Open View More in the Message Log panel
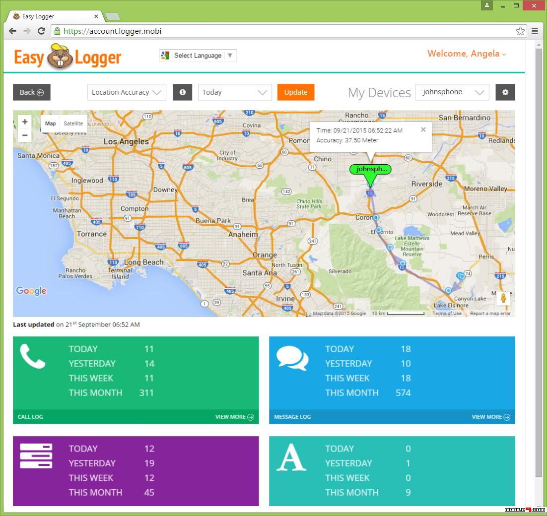The height and width of the screenshot is (516, 547). click(490, 417)
